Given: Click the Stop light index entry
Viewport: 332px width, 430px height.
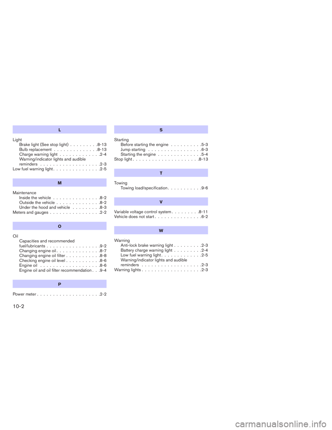Looking at the screenshot, I should pyautogui.click(x=160, y=159).
